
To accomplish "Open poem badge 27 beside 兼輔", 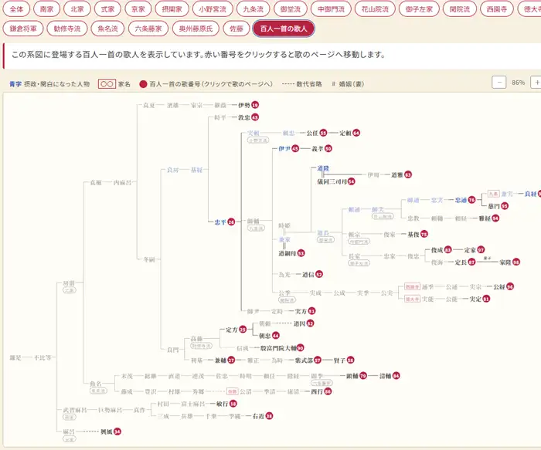I will coord(231,360).
